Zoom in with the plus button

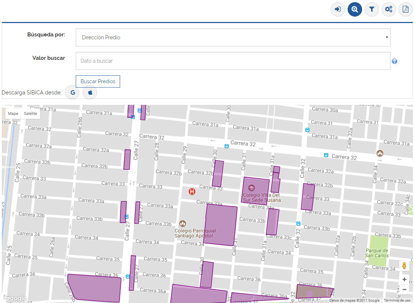click(404, 280)
